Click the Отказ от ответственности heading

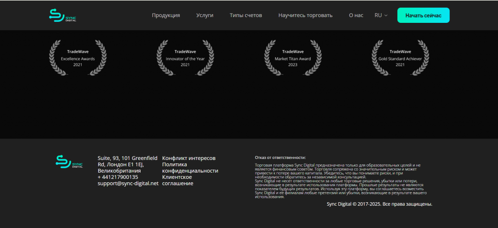pyautogui.click(x=281, y=158)
